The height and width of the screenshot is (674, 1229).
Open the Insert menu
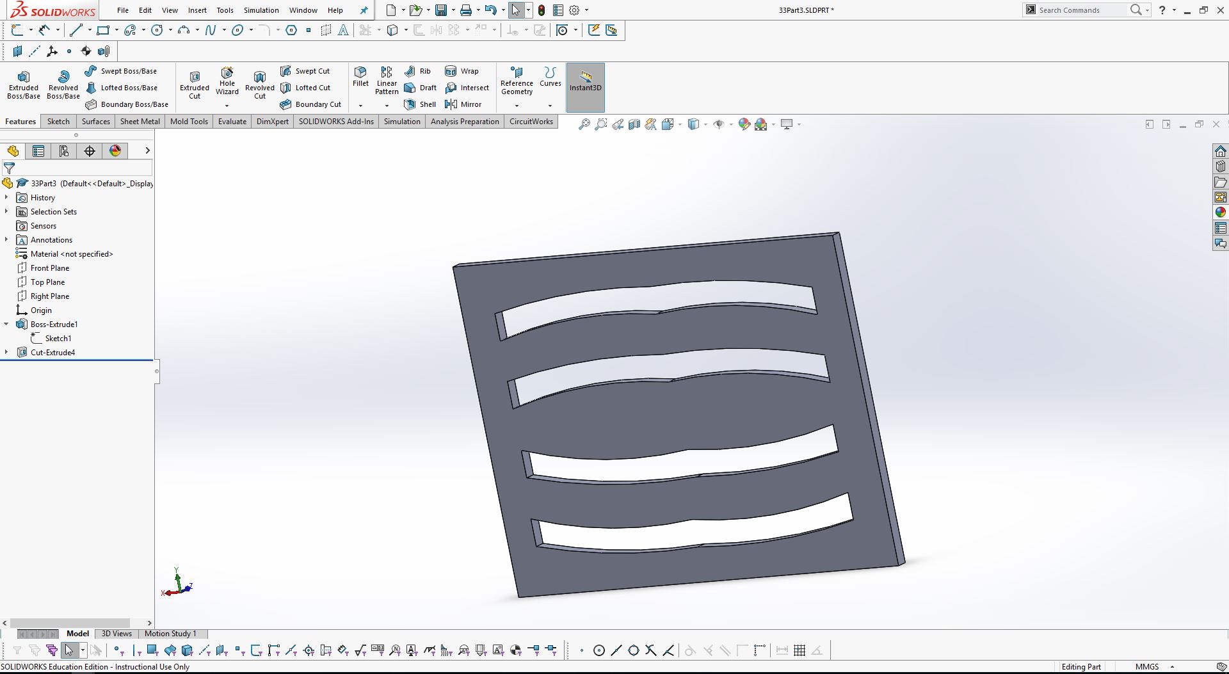(197, 10)
